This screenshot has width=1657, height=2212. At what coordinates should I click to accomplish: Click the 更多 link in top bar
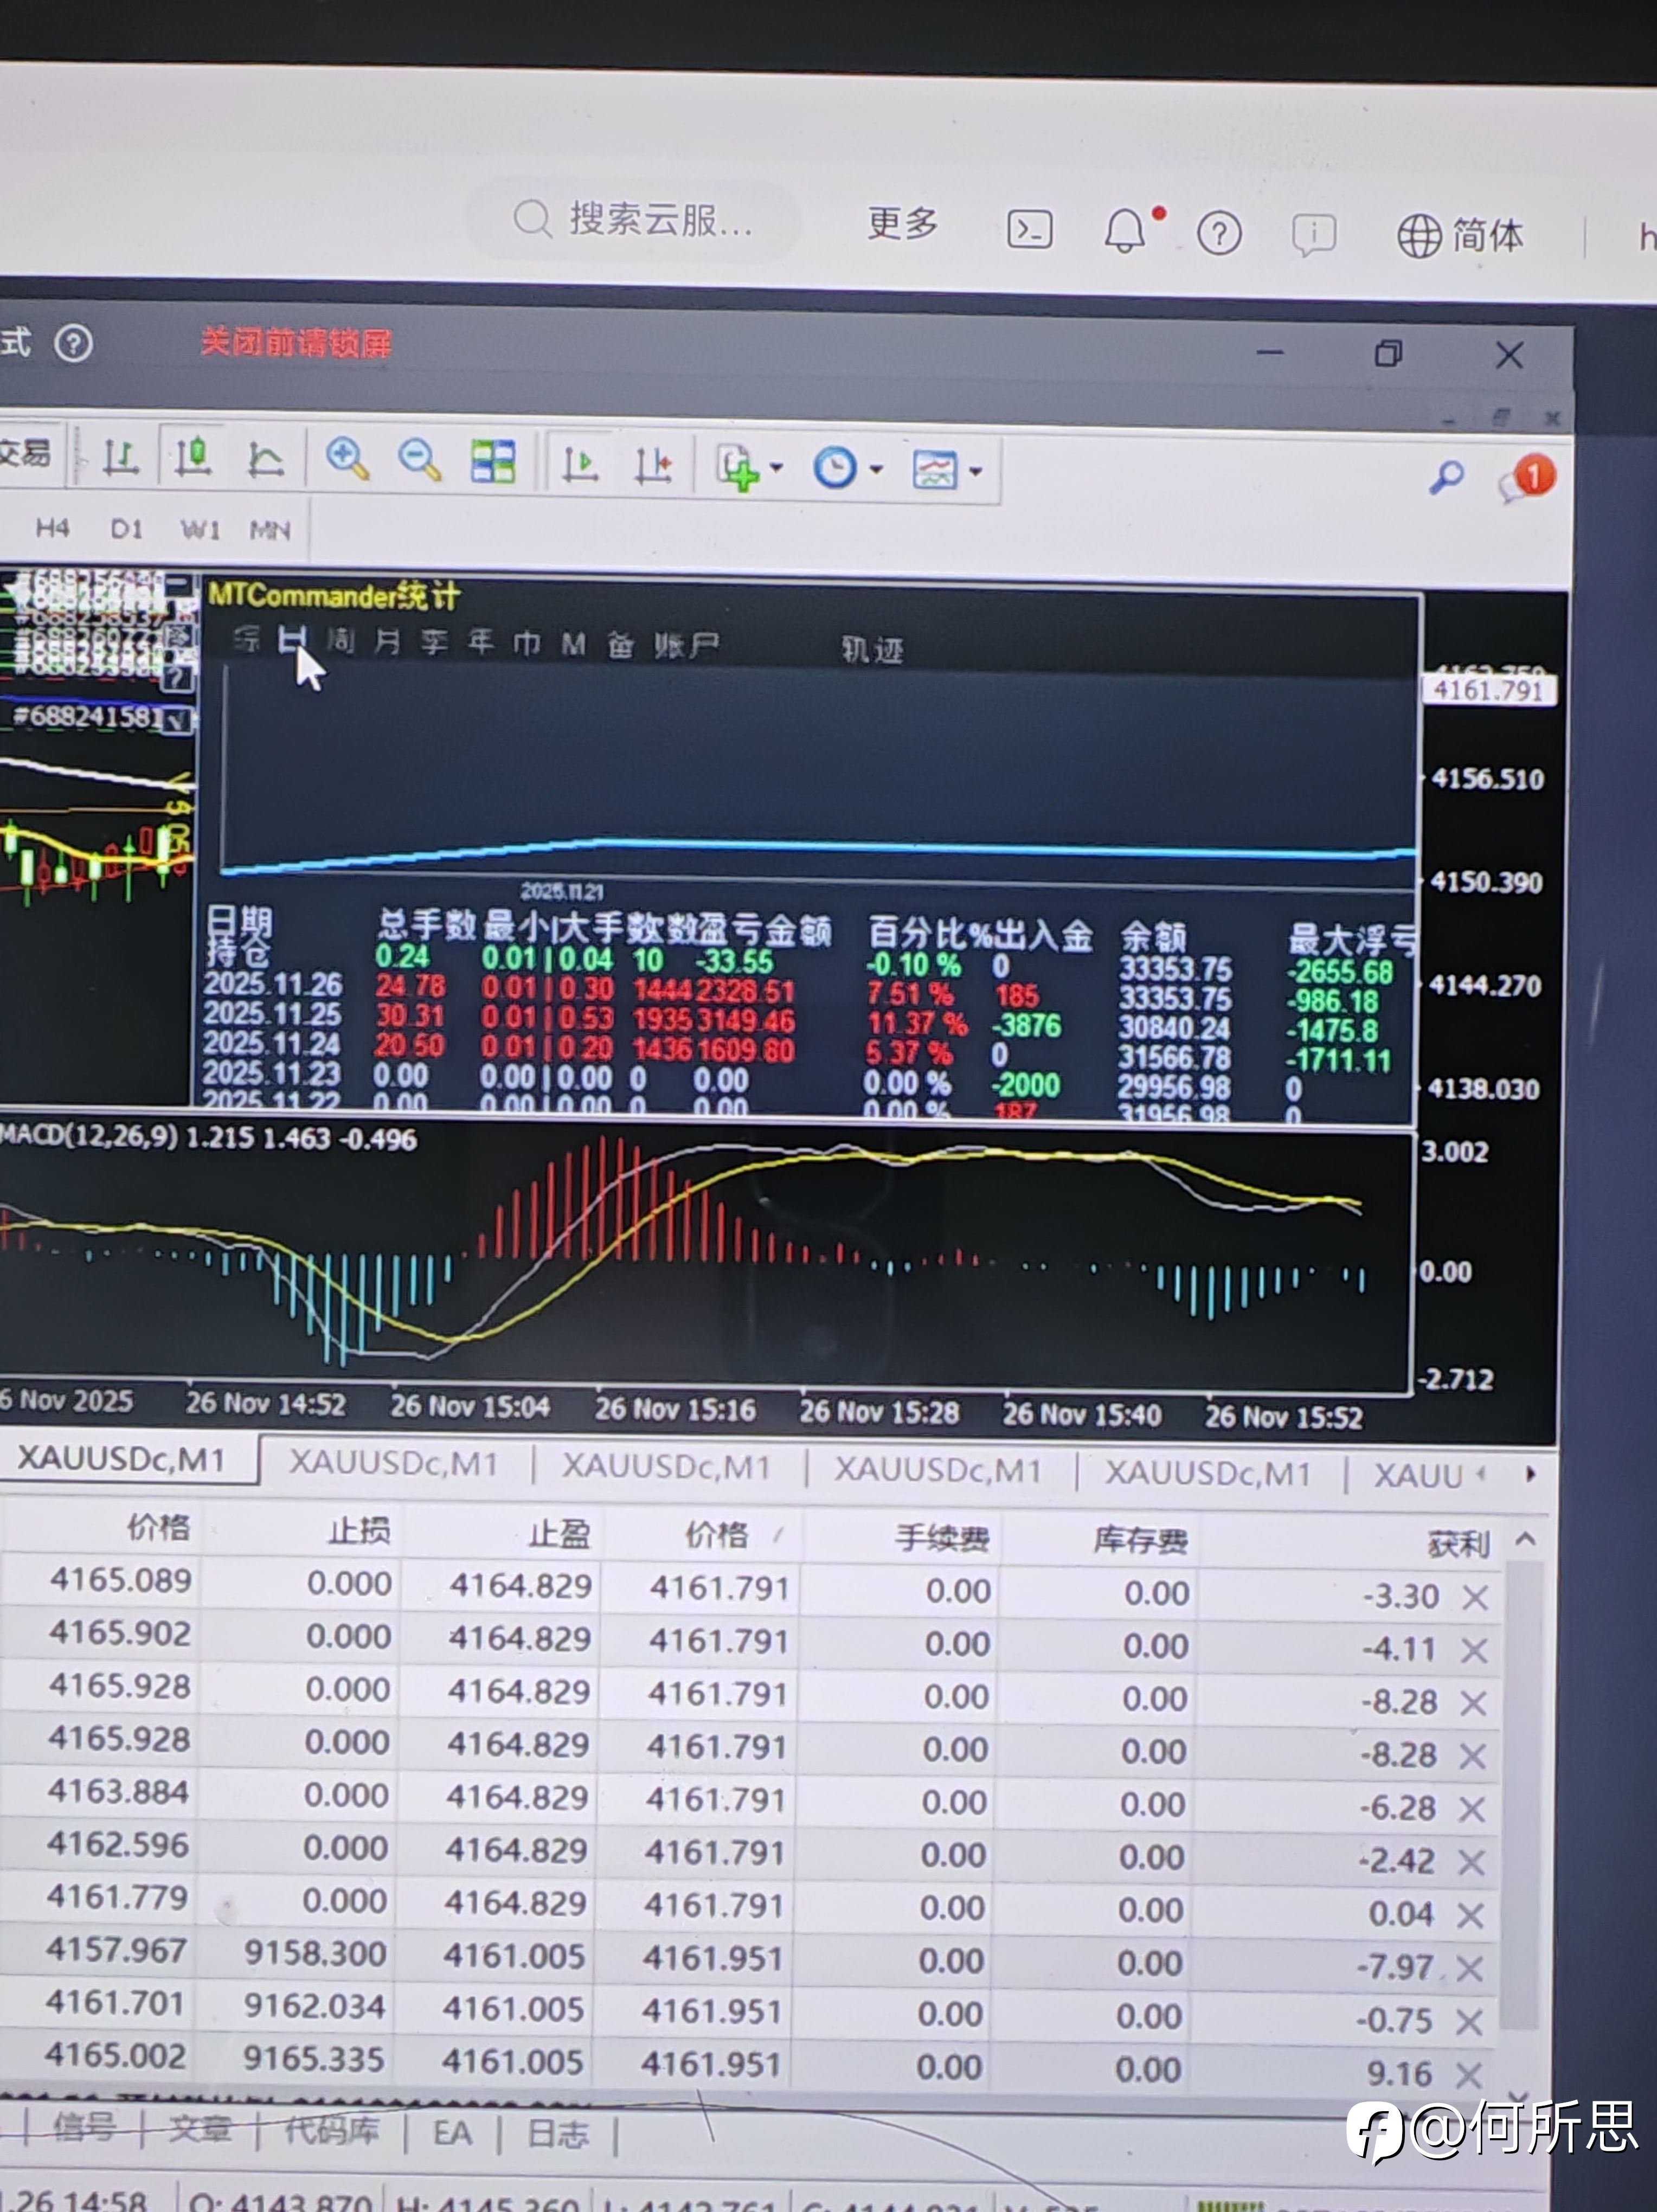[x=903, y=223]
